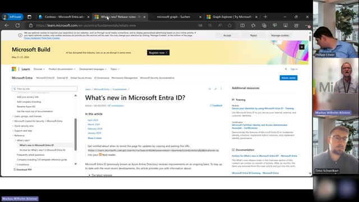Open Collections icon in toolbar
The width and height of the screenshot is (359, 202).
[x=264, y=25]
